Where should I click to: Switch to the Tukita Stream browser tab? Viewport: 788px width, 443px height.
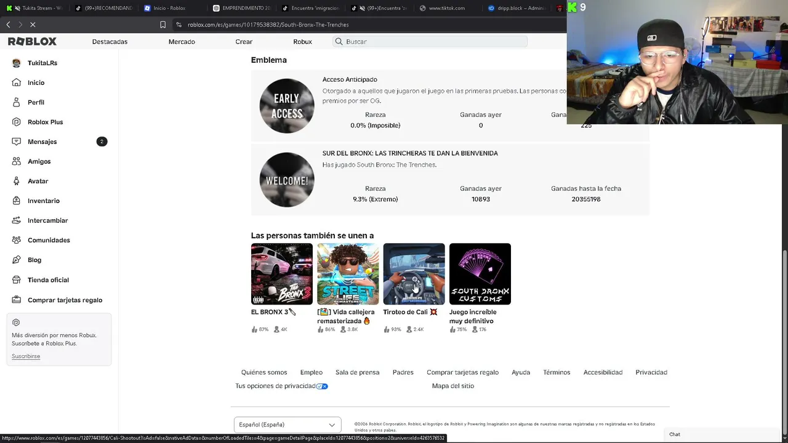pyautogui.click(x=35, y=8)
